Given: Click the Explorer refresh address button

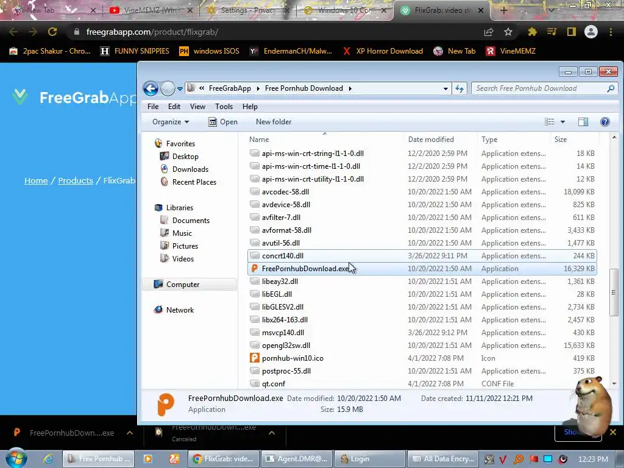Looking at the screenshot, I should click(x=459, y=89).
